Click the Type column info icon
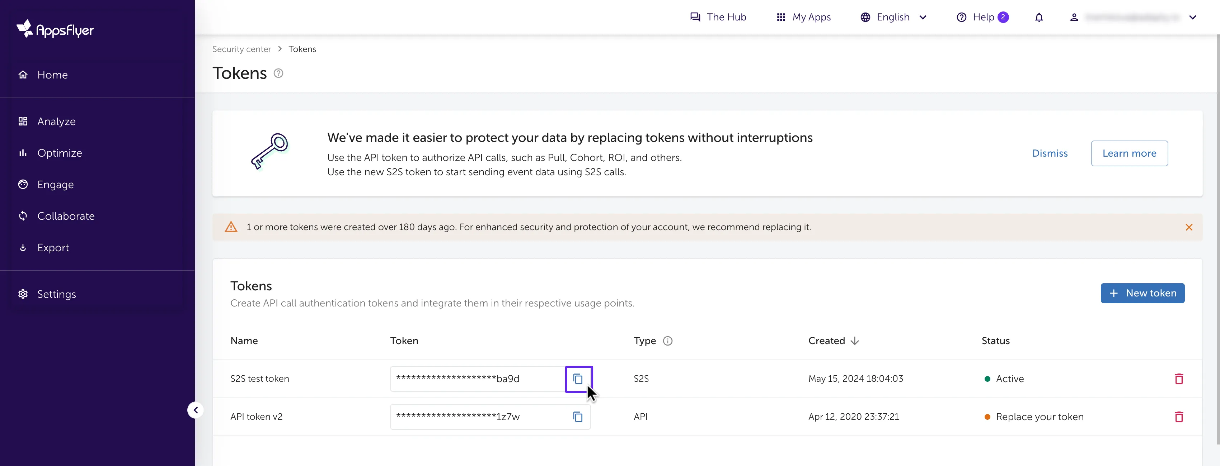Image resolution: width=1220 pixels, height=466 pixels. pos(667,341)
